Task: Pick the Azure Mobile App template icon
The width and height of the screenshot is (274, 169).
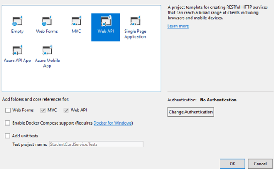Action: coord(47,50)
